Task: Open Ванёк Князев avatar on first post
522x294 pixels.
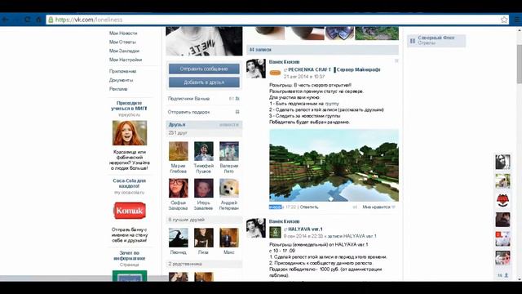Action: click(256, 69)
